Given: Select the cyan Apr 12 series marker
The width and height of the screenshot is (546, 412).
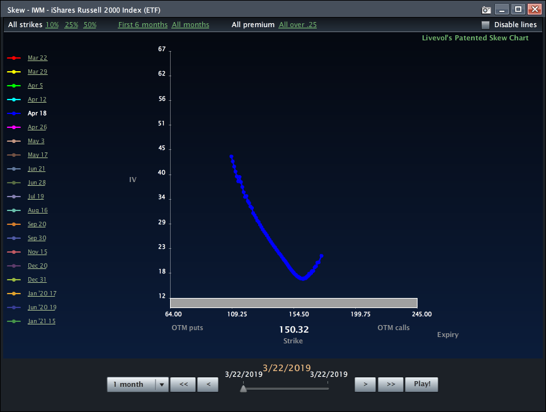Looking at the screenshot, I should coord(14,99).
